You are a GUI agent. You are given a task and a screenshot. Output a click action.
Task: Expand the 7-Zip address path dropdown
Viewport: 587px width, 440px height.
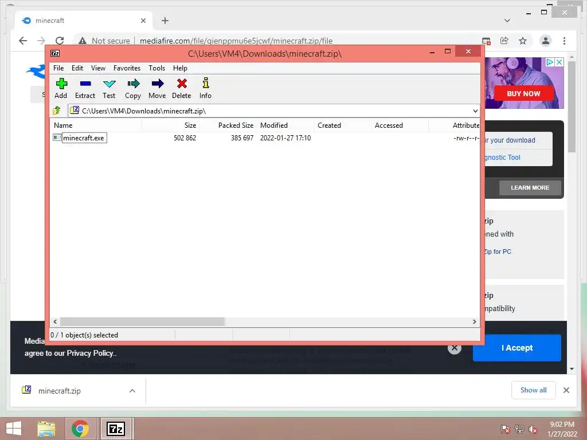(475, 111)
